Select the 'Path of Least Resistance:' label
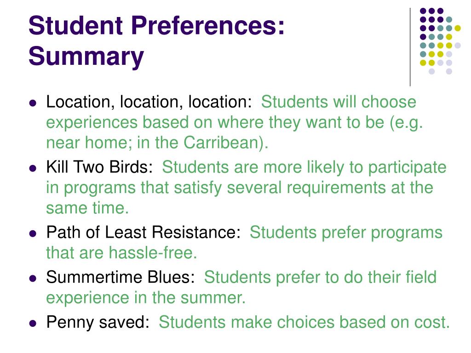Screen dimensions: 471x353 [144, 232]
